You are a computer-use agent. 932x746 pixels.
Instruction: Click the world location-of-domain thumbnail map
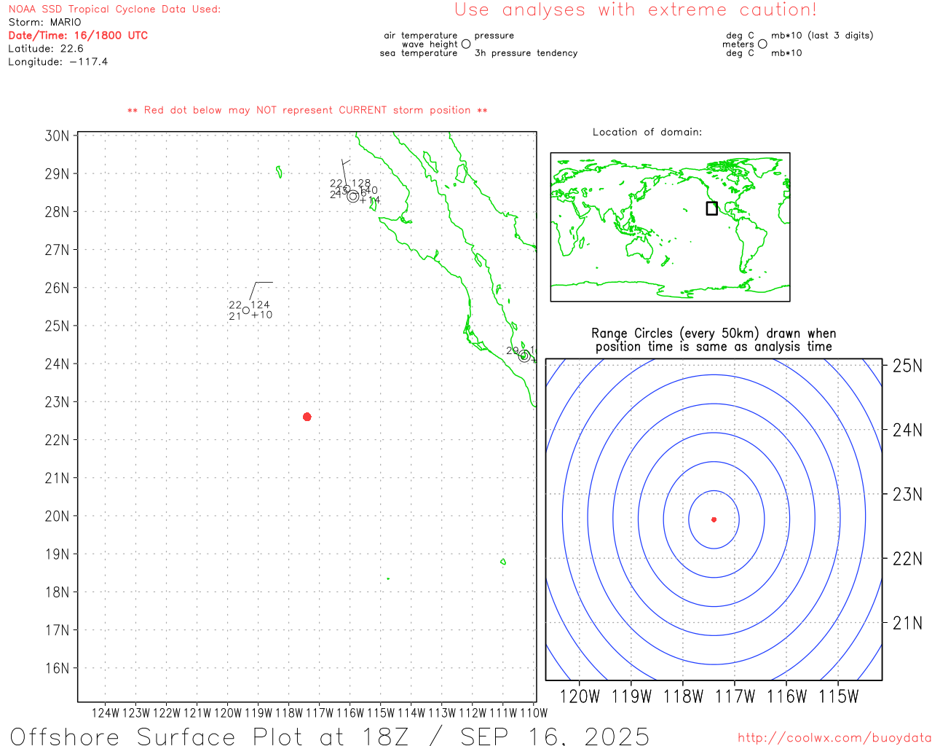(x=670, y=227)
